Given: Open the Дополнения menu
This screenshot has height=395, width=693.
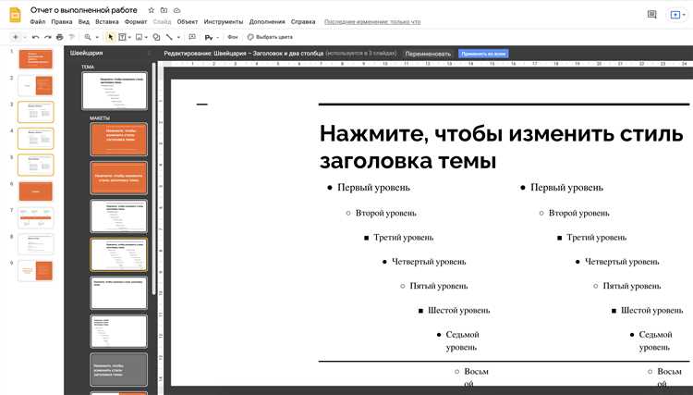Looking at the screenshot, I should [267, 21].
